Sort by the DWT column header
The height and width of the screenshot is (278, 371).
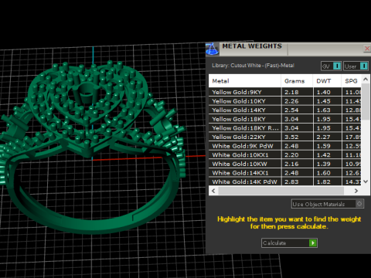[327, 81]
